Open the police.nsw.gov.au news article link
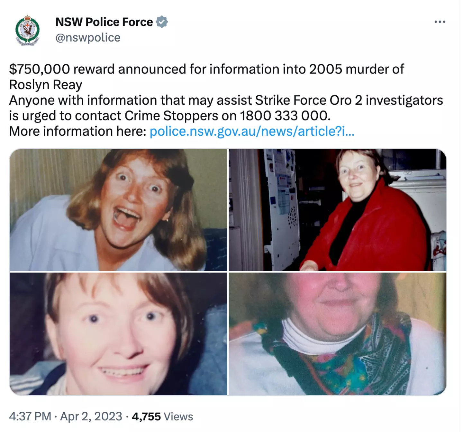This screenshot has width=463, height=432. [252, 131]
